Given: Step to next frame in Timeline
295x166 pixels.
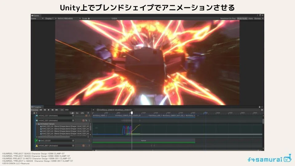Looking at the screenshot, I should (53, 110).
